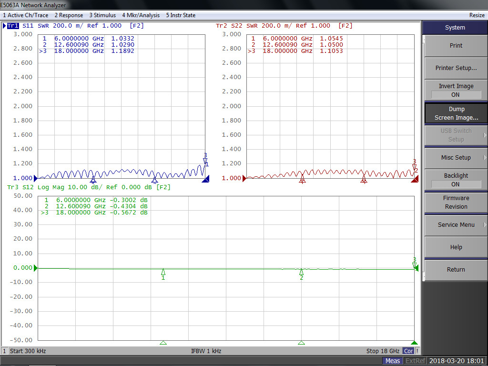488x366 pixels.
Task: Click S22 marker 3 readout 1.1053
Action: click(x=332, y=51)
